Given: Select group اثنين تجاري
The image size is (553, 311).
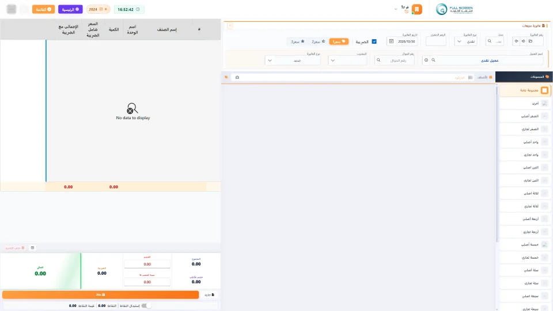Looking at the screenshot, I should coord(525,180).
